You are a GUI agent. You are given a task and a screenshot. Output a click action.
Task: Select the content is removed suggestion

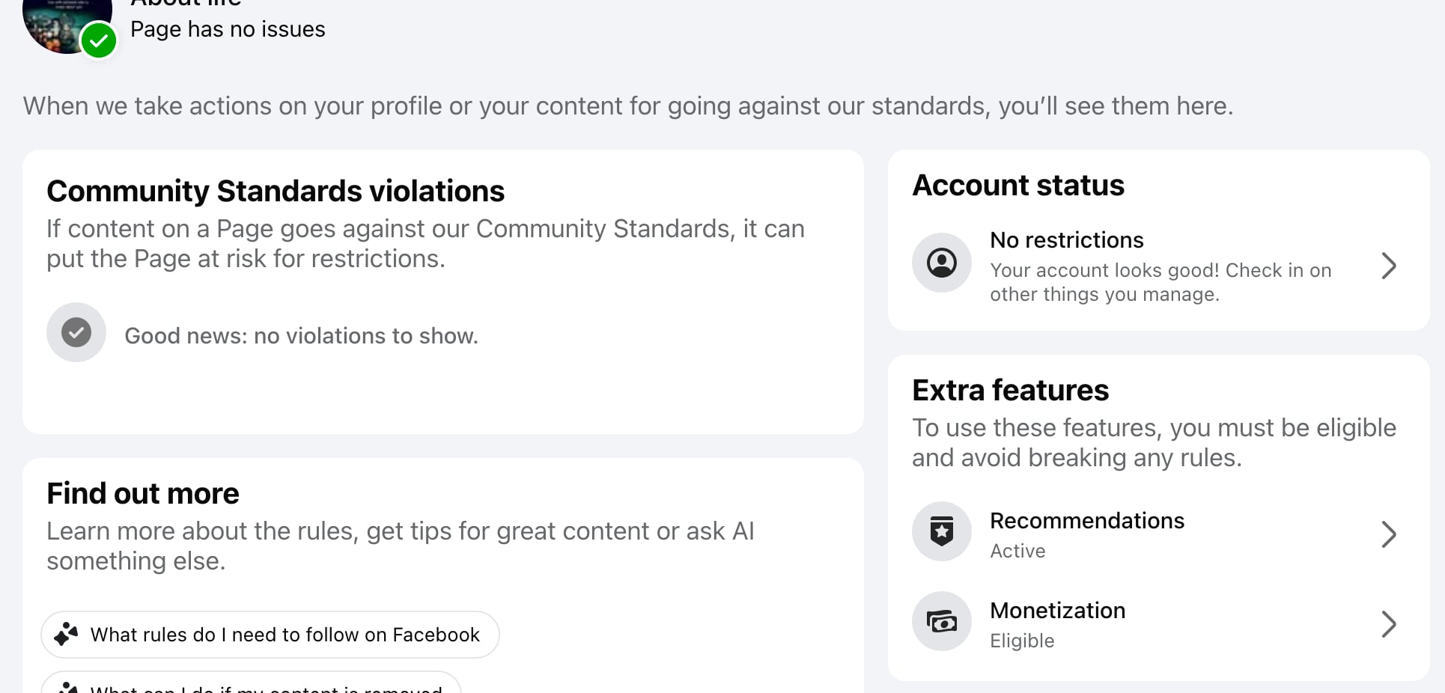coord(251,683)
